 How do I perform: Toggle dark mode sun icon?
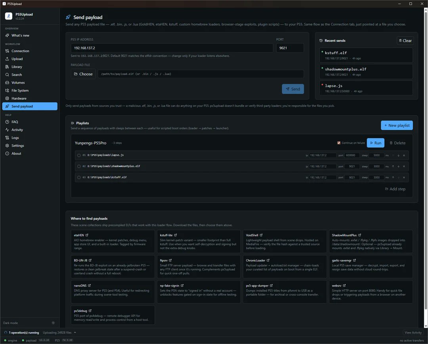point(53,323)
